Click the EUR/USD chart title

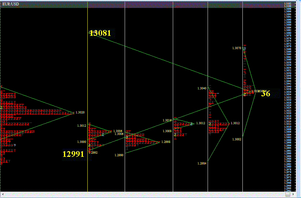[10, 4]
